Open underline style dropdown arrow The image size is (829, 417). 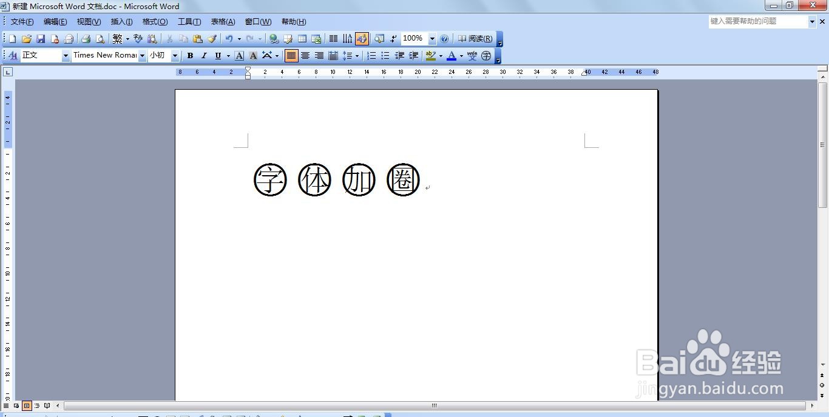click(x=228, y=56)
